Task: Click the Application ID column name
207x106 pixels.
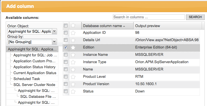Action: pos(94,33)
